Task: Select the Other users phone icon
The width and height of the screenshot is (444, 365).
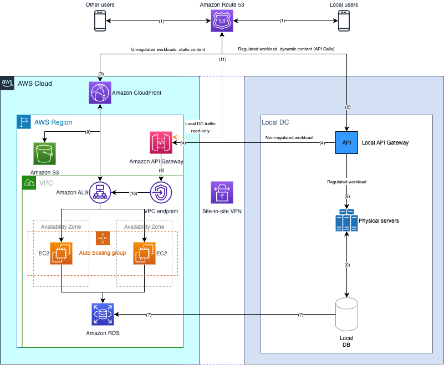Action: tap(100, 20)
